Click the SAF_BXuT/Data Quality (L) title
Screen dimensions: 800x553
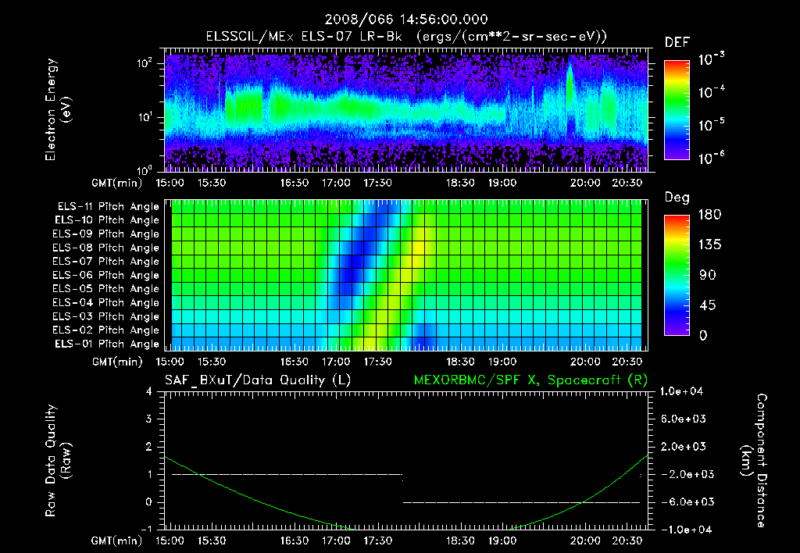click(x=258, y=380)
